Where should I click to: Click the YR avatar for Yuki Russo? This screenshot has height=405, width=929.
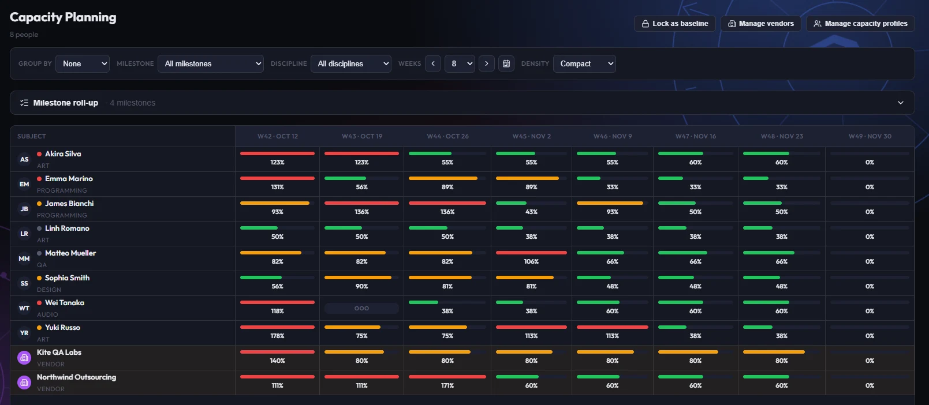point(24,333)
